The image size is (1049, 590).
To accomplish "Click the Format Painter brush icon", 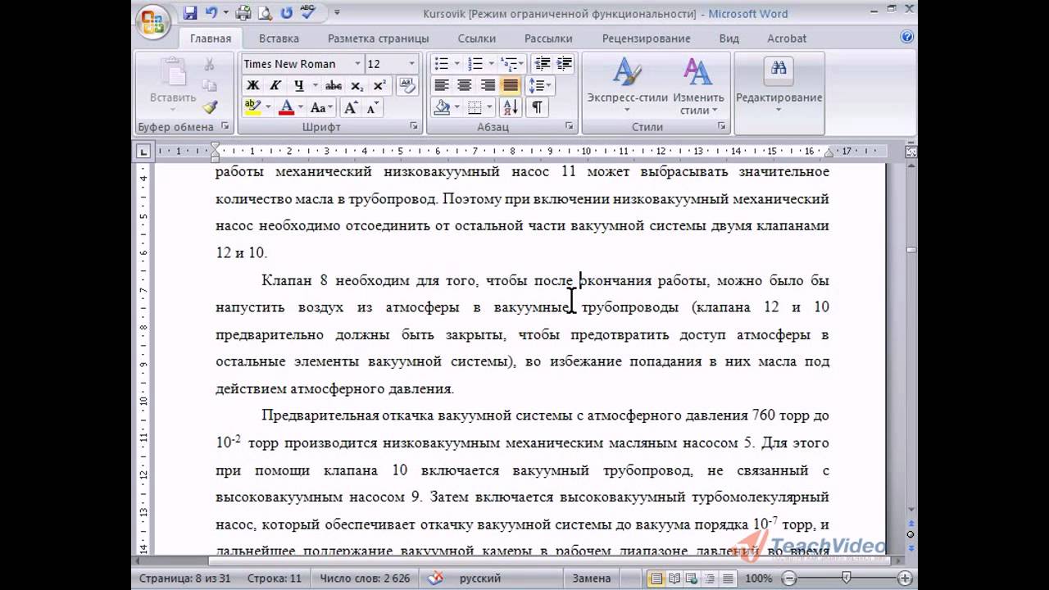I will pyautogui.click(x=210, y=107).
